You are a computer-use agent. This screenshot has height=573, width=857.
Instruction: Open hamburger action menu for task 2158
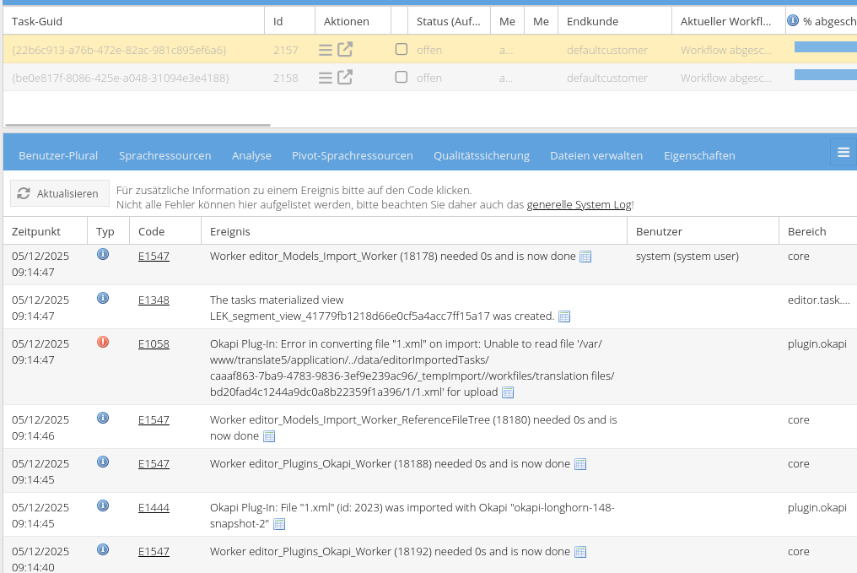326,78
